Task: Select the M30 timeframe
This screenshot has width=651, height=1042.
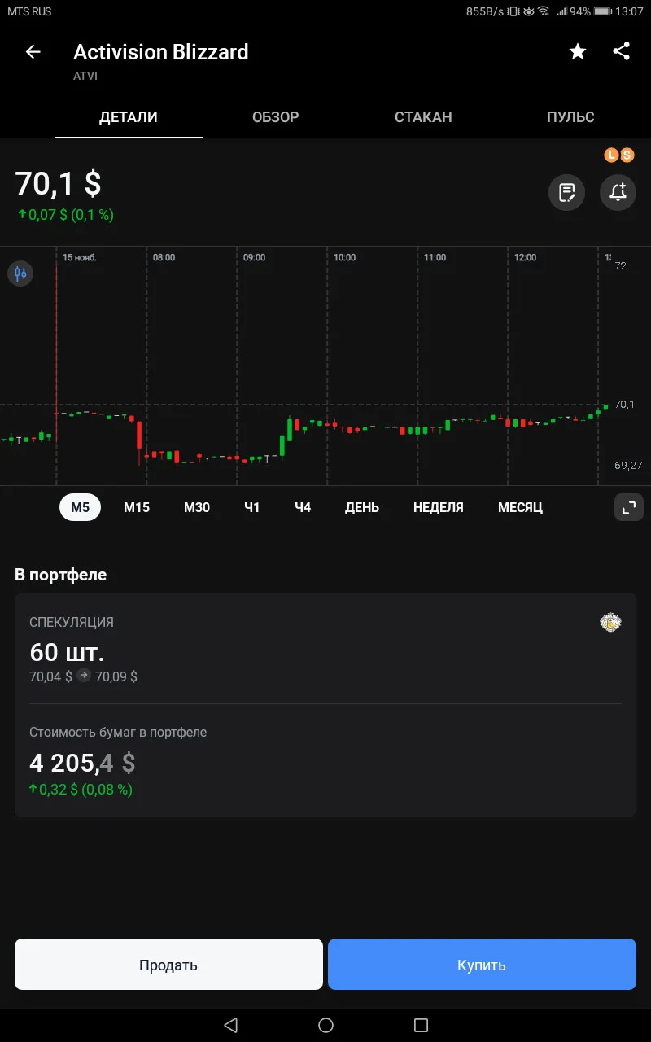Action: click(197, 507)
